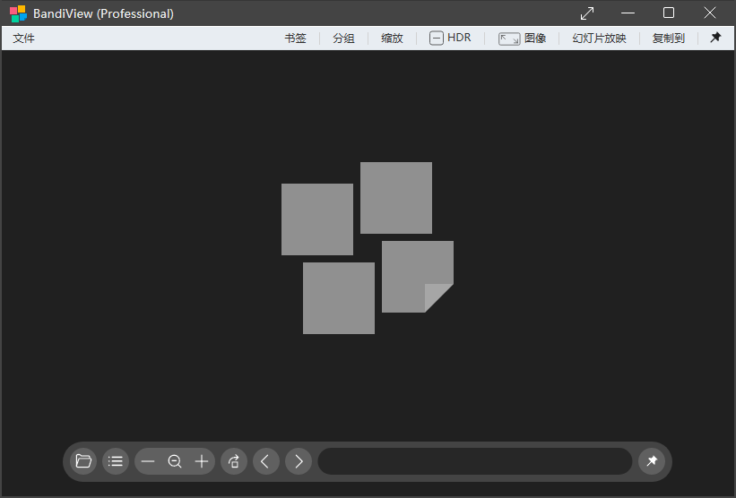The width and height of the screenshot is (736, 498).
Task: Toggle the pin on the bottom toolbar
Action: click(652, 461)
